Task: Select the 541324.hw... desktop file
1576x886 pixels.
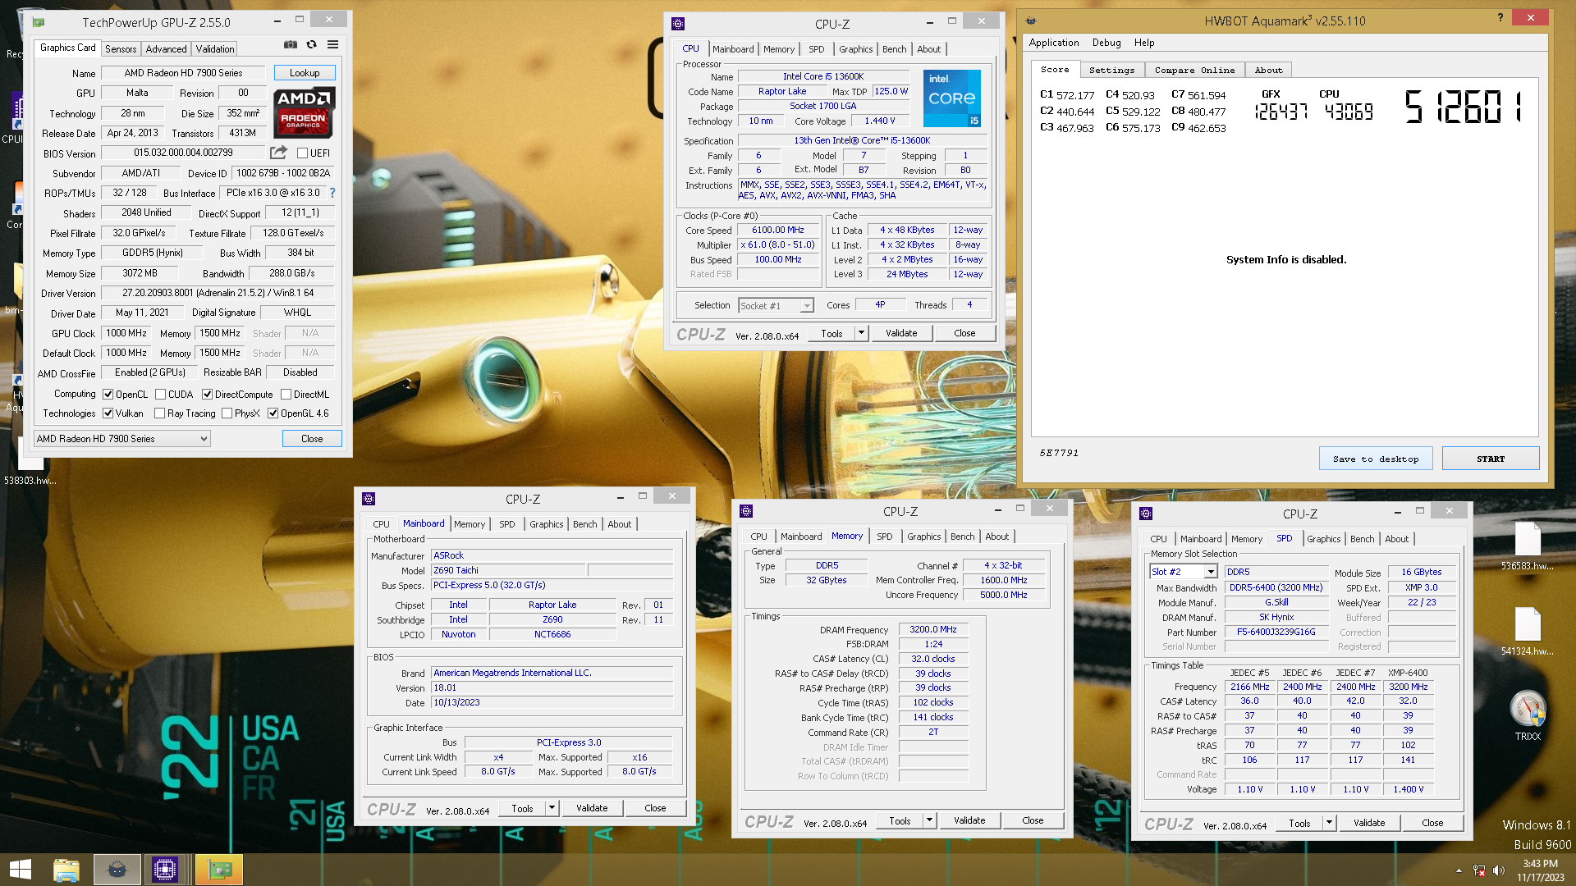Action: click(x=1528, y=632)
